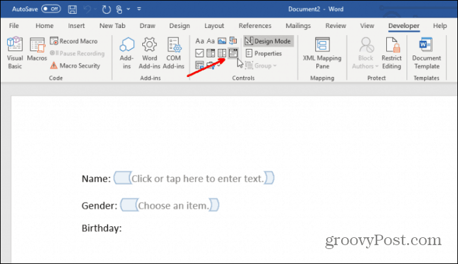Viewport: 458px width, 264px height.
Task: Open the File tab
Action: point(14,25)
